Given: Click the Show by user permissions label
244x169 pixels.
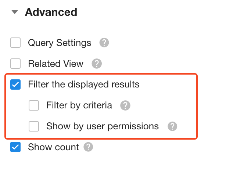Looking at the screenshot, I should [103, 127].
